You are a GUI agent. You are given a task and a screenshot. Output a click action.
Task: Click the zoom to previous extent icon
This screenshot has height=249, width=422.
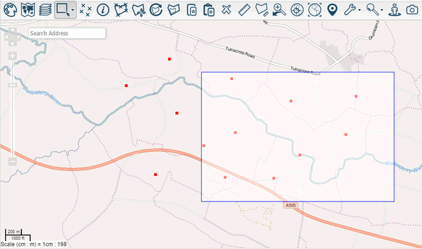(x=279, y=10)
